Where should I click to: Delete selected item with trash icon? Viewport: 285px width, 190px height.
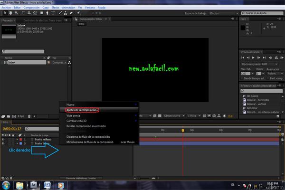point(29,116)
